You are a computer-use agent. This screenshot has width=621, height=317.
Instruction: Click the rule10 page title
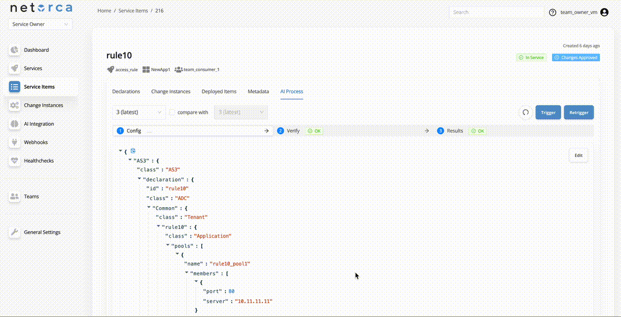click(x=119, y=55)
